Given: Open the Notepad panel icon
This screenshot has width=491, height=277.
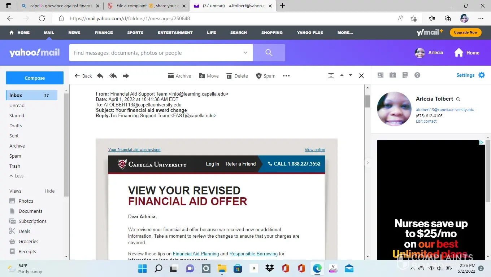Looking at the screenshot, I should (405, 75).
